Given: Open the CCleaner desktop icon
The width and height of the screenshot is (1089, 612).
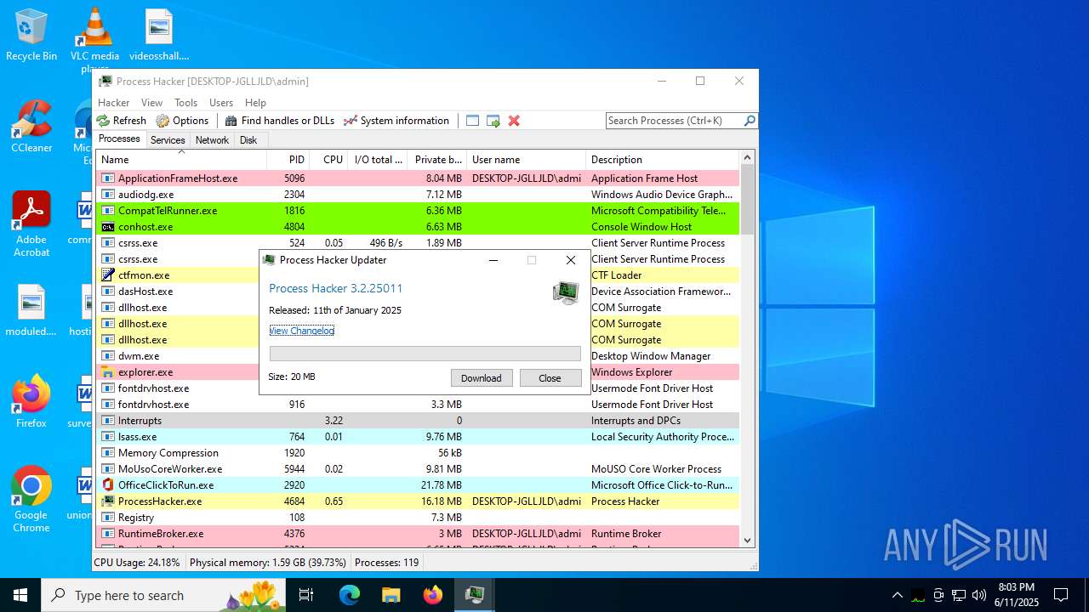Looking at the screenshot, I should 31,127.
